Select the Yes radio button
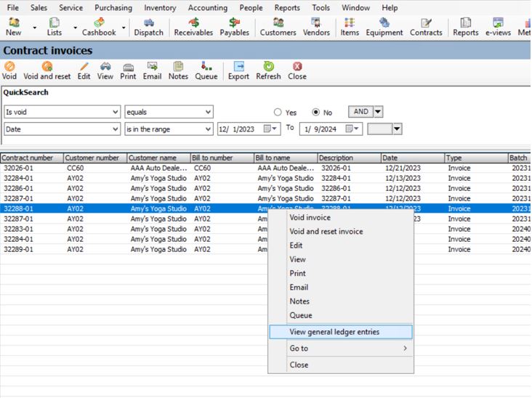The image size is (532, 398). click(x=278, y=113)
